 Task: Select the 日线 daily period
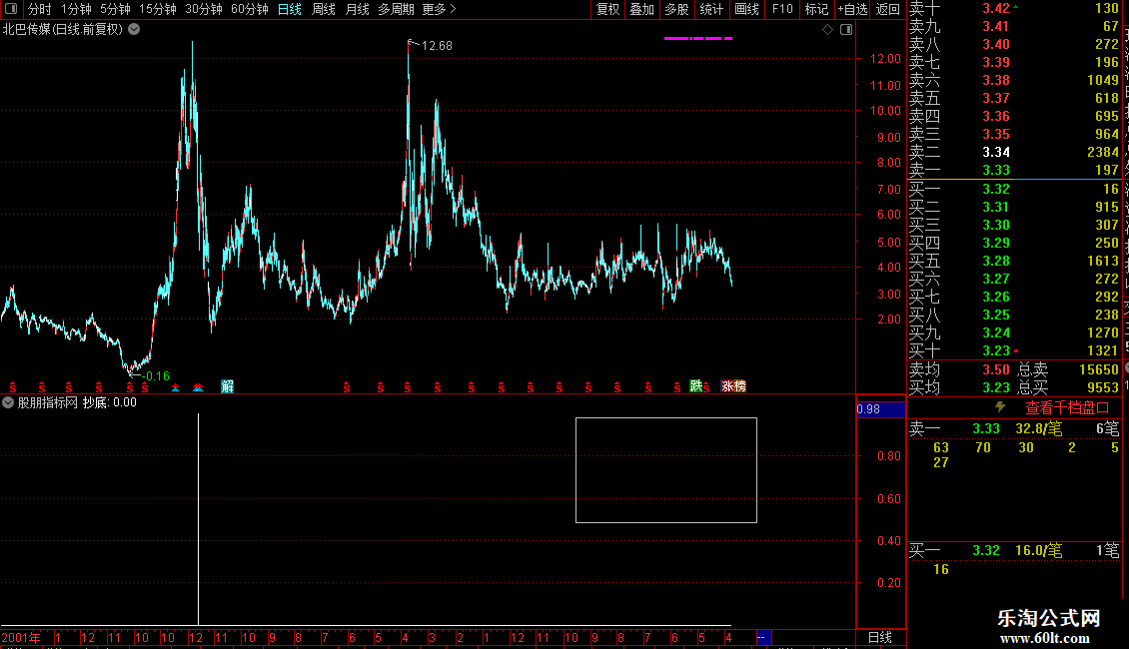click(290, 9)
